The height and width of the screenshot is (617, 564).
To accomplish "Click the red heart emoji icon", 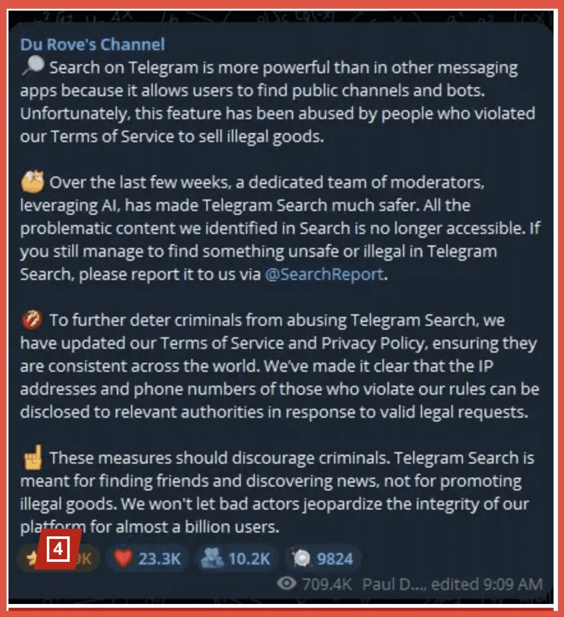I will pos(123,558).
